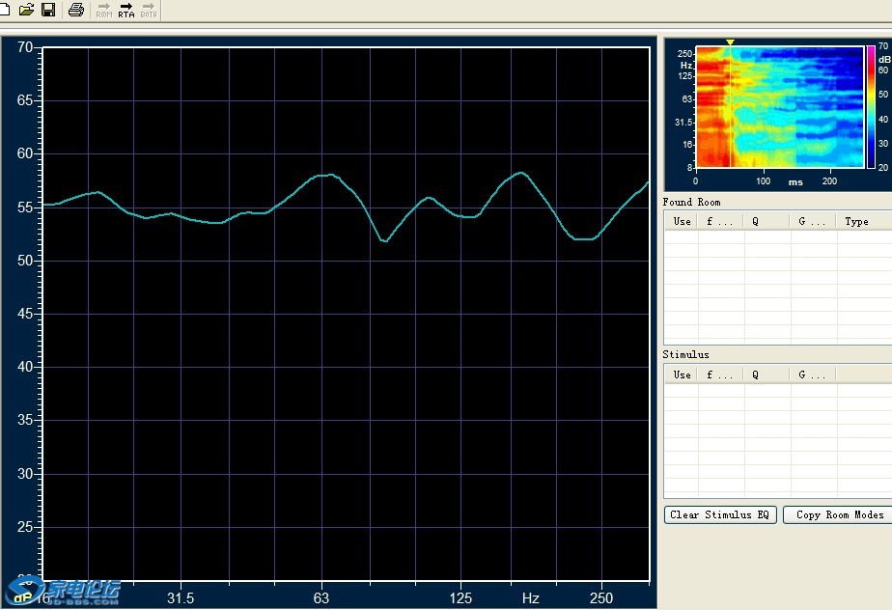This screenshot has height=610, width=892.
Task: Click the Clear Stimulus EQ button
Action: click(719, 515)
